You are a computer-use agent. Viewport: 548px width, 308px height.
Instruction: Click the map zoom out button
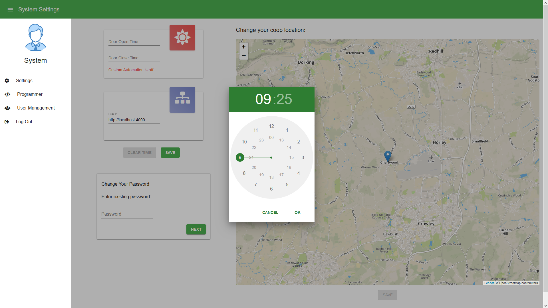point(243,55)
